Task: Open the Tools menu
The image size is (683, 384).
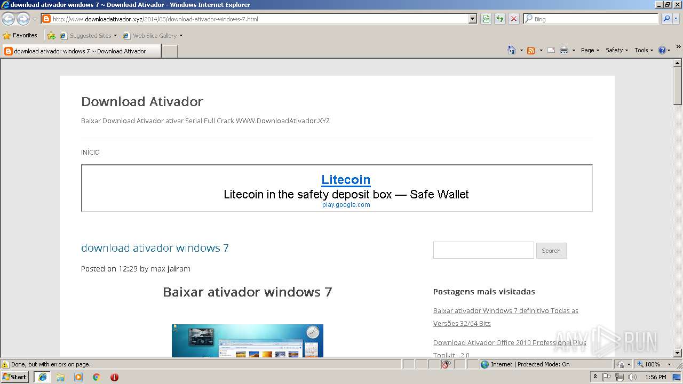Action: [x=644, y=50]
